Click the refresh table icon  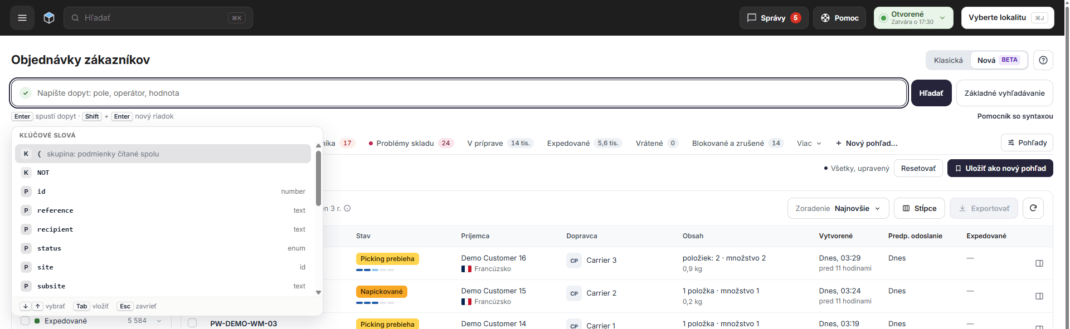[x=1033, y=208]
